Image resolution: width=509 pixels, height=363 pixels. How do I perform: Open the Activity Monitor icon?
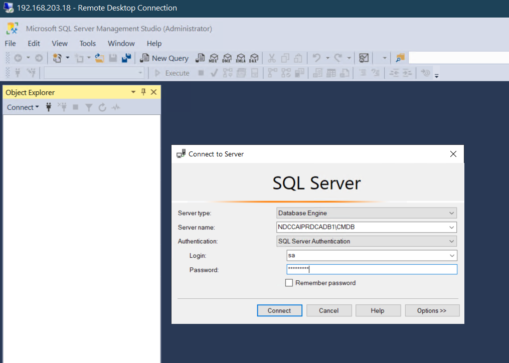(x=364, y=58)
